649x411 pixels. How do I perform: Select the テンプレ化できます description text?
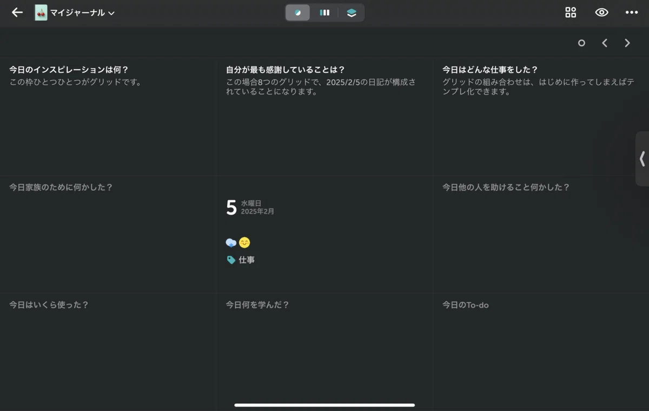point(538,87)
